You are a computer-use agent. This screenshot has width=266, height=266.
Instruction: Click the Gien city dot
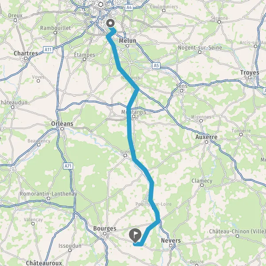point(125,156)
